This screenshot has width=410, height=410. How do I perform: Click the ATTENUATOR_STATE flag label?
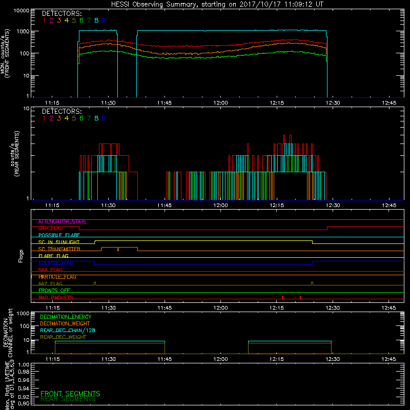[x=62, y=222]
